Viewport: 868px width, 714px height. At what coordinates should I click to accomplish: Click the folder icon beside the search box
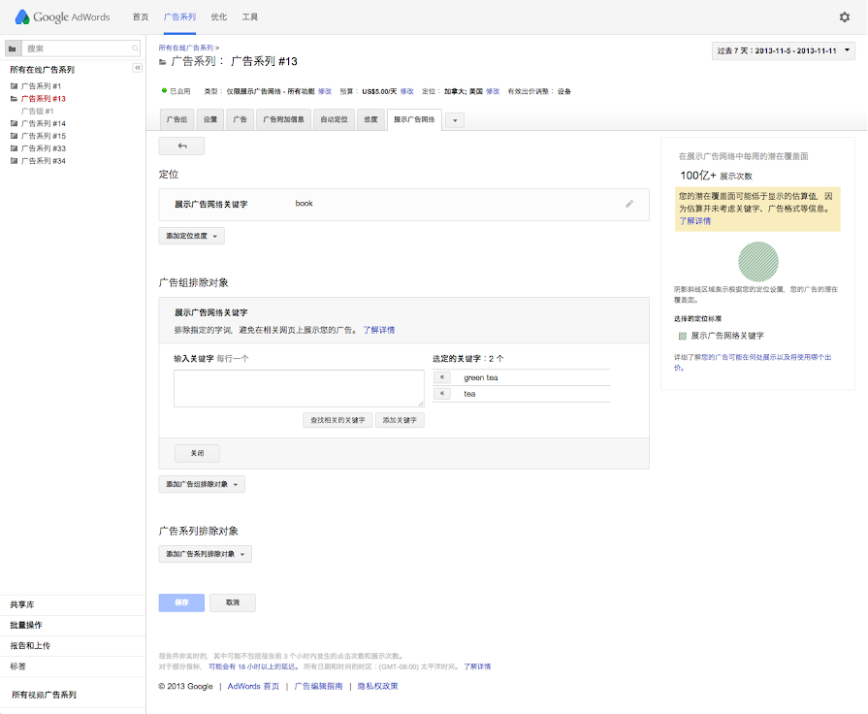click(x=12, y=49)
